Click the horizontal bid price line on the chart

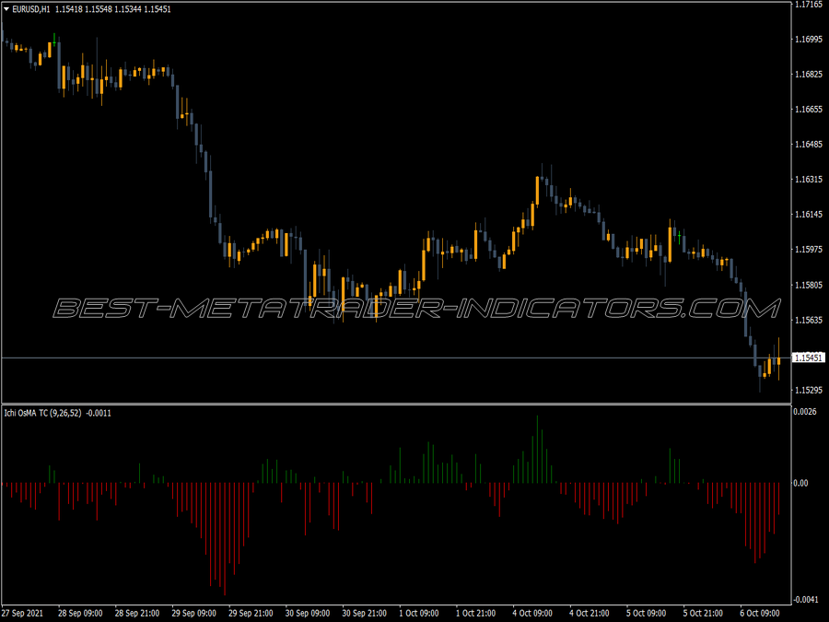[x=396, y=358]
